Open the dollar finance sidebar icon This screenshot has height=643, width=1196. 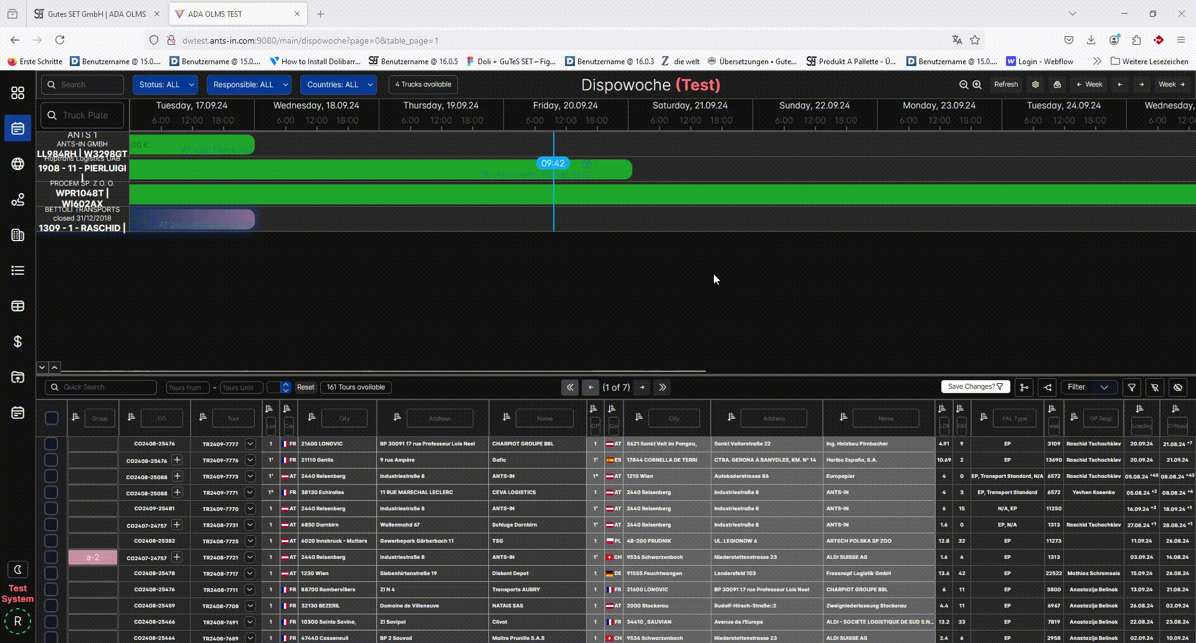[x=17, y=341]
